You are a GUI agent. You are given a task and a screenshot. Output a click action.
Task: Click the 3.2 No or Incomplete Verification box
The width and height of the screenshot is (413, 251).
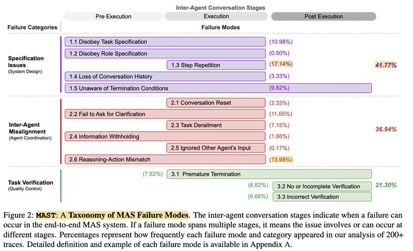322,186
